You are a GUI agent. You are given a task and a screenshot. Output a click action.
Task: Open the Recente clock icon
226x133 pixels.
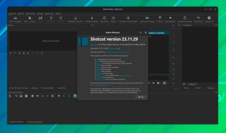pyautogui.click(x=104, y=18)
